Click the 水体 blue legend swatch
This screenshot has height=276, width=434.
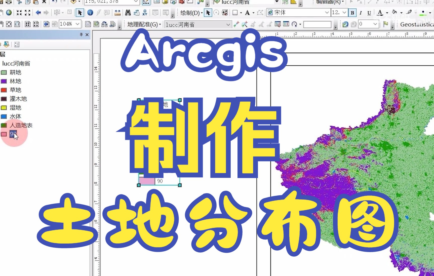[4, 116]
